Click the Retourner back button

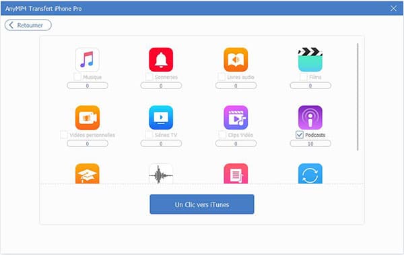[x=28, y=25]
